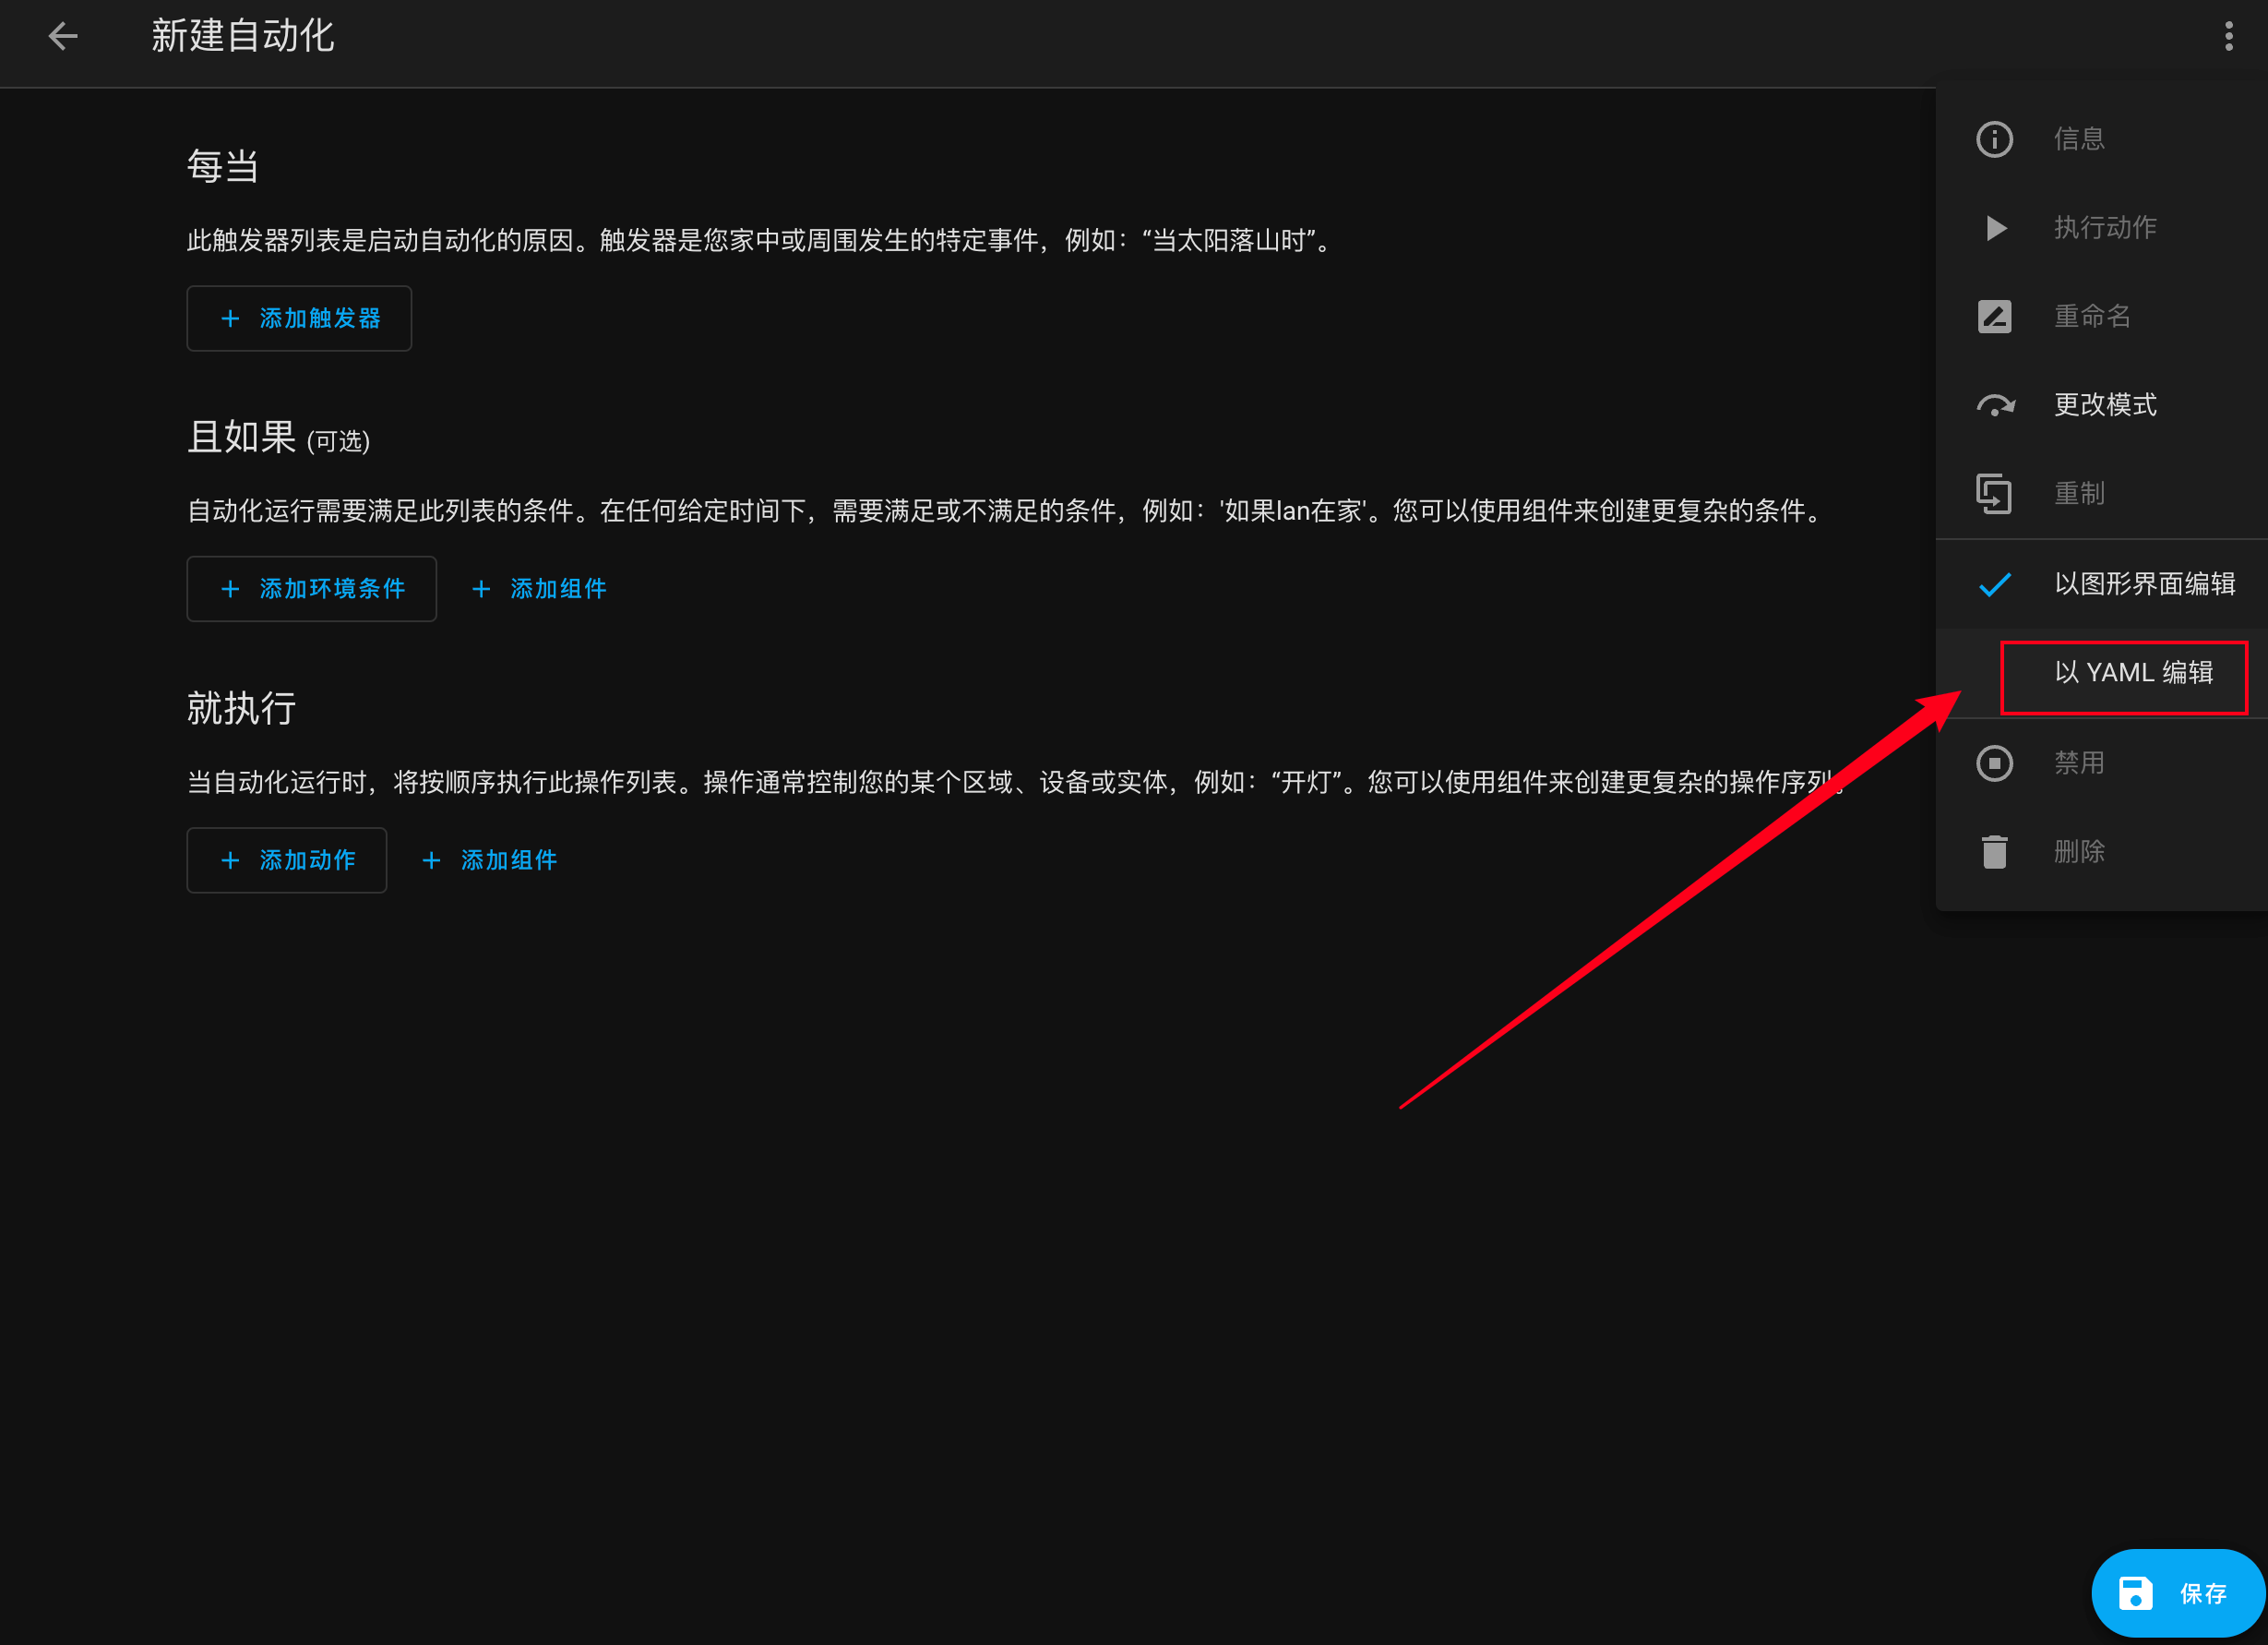Click the plus icon on 添加动作
The image size is (2268, 1645).
coord(230,860)
